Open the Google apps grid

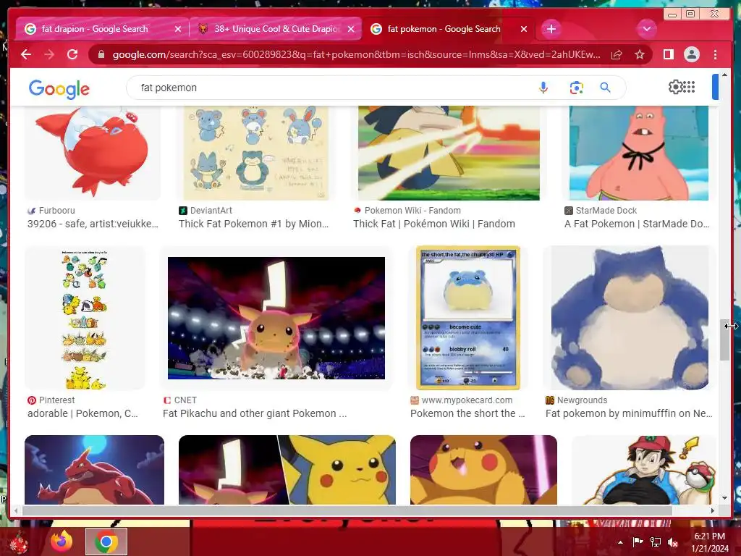689,87
